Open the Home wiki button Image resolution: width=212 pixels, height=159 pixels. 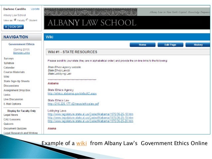143,45
